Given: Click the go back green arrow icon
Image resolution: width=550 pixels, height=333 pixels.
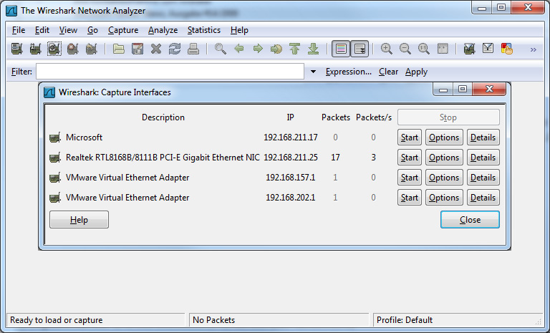Looking at the screenshot, I should point(239,49).
